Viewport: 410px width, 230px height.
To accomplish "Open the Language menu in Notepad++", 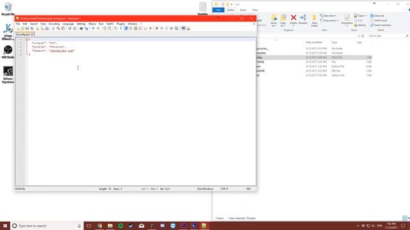I will 68,24.
